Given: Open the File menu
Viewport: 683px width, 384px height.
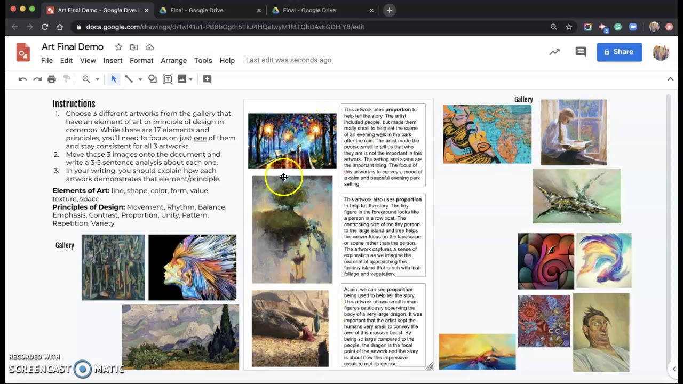Looking at the screenshot, I should (47, 60).
